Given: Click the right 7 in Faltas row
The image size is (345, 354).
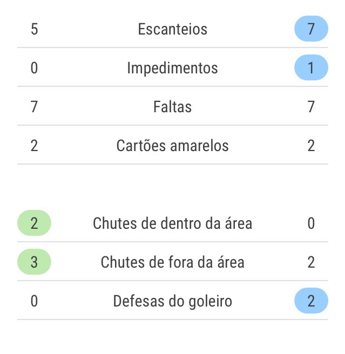Looking at the screenshot, I should coord(311,107).
